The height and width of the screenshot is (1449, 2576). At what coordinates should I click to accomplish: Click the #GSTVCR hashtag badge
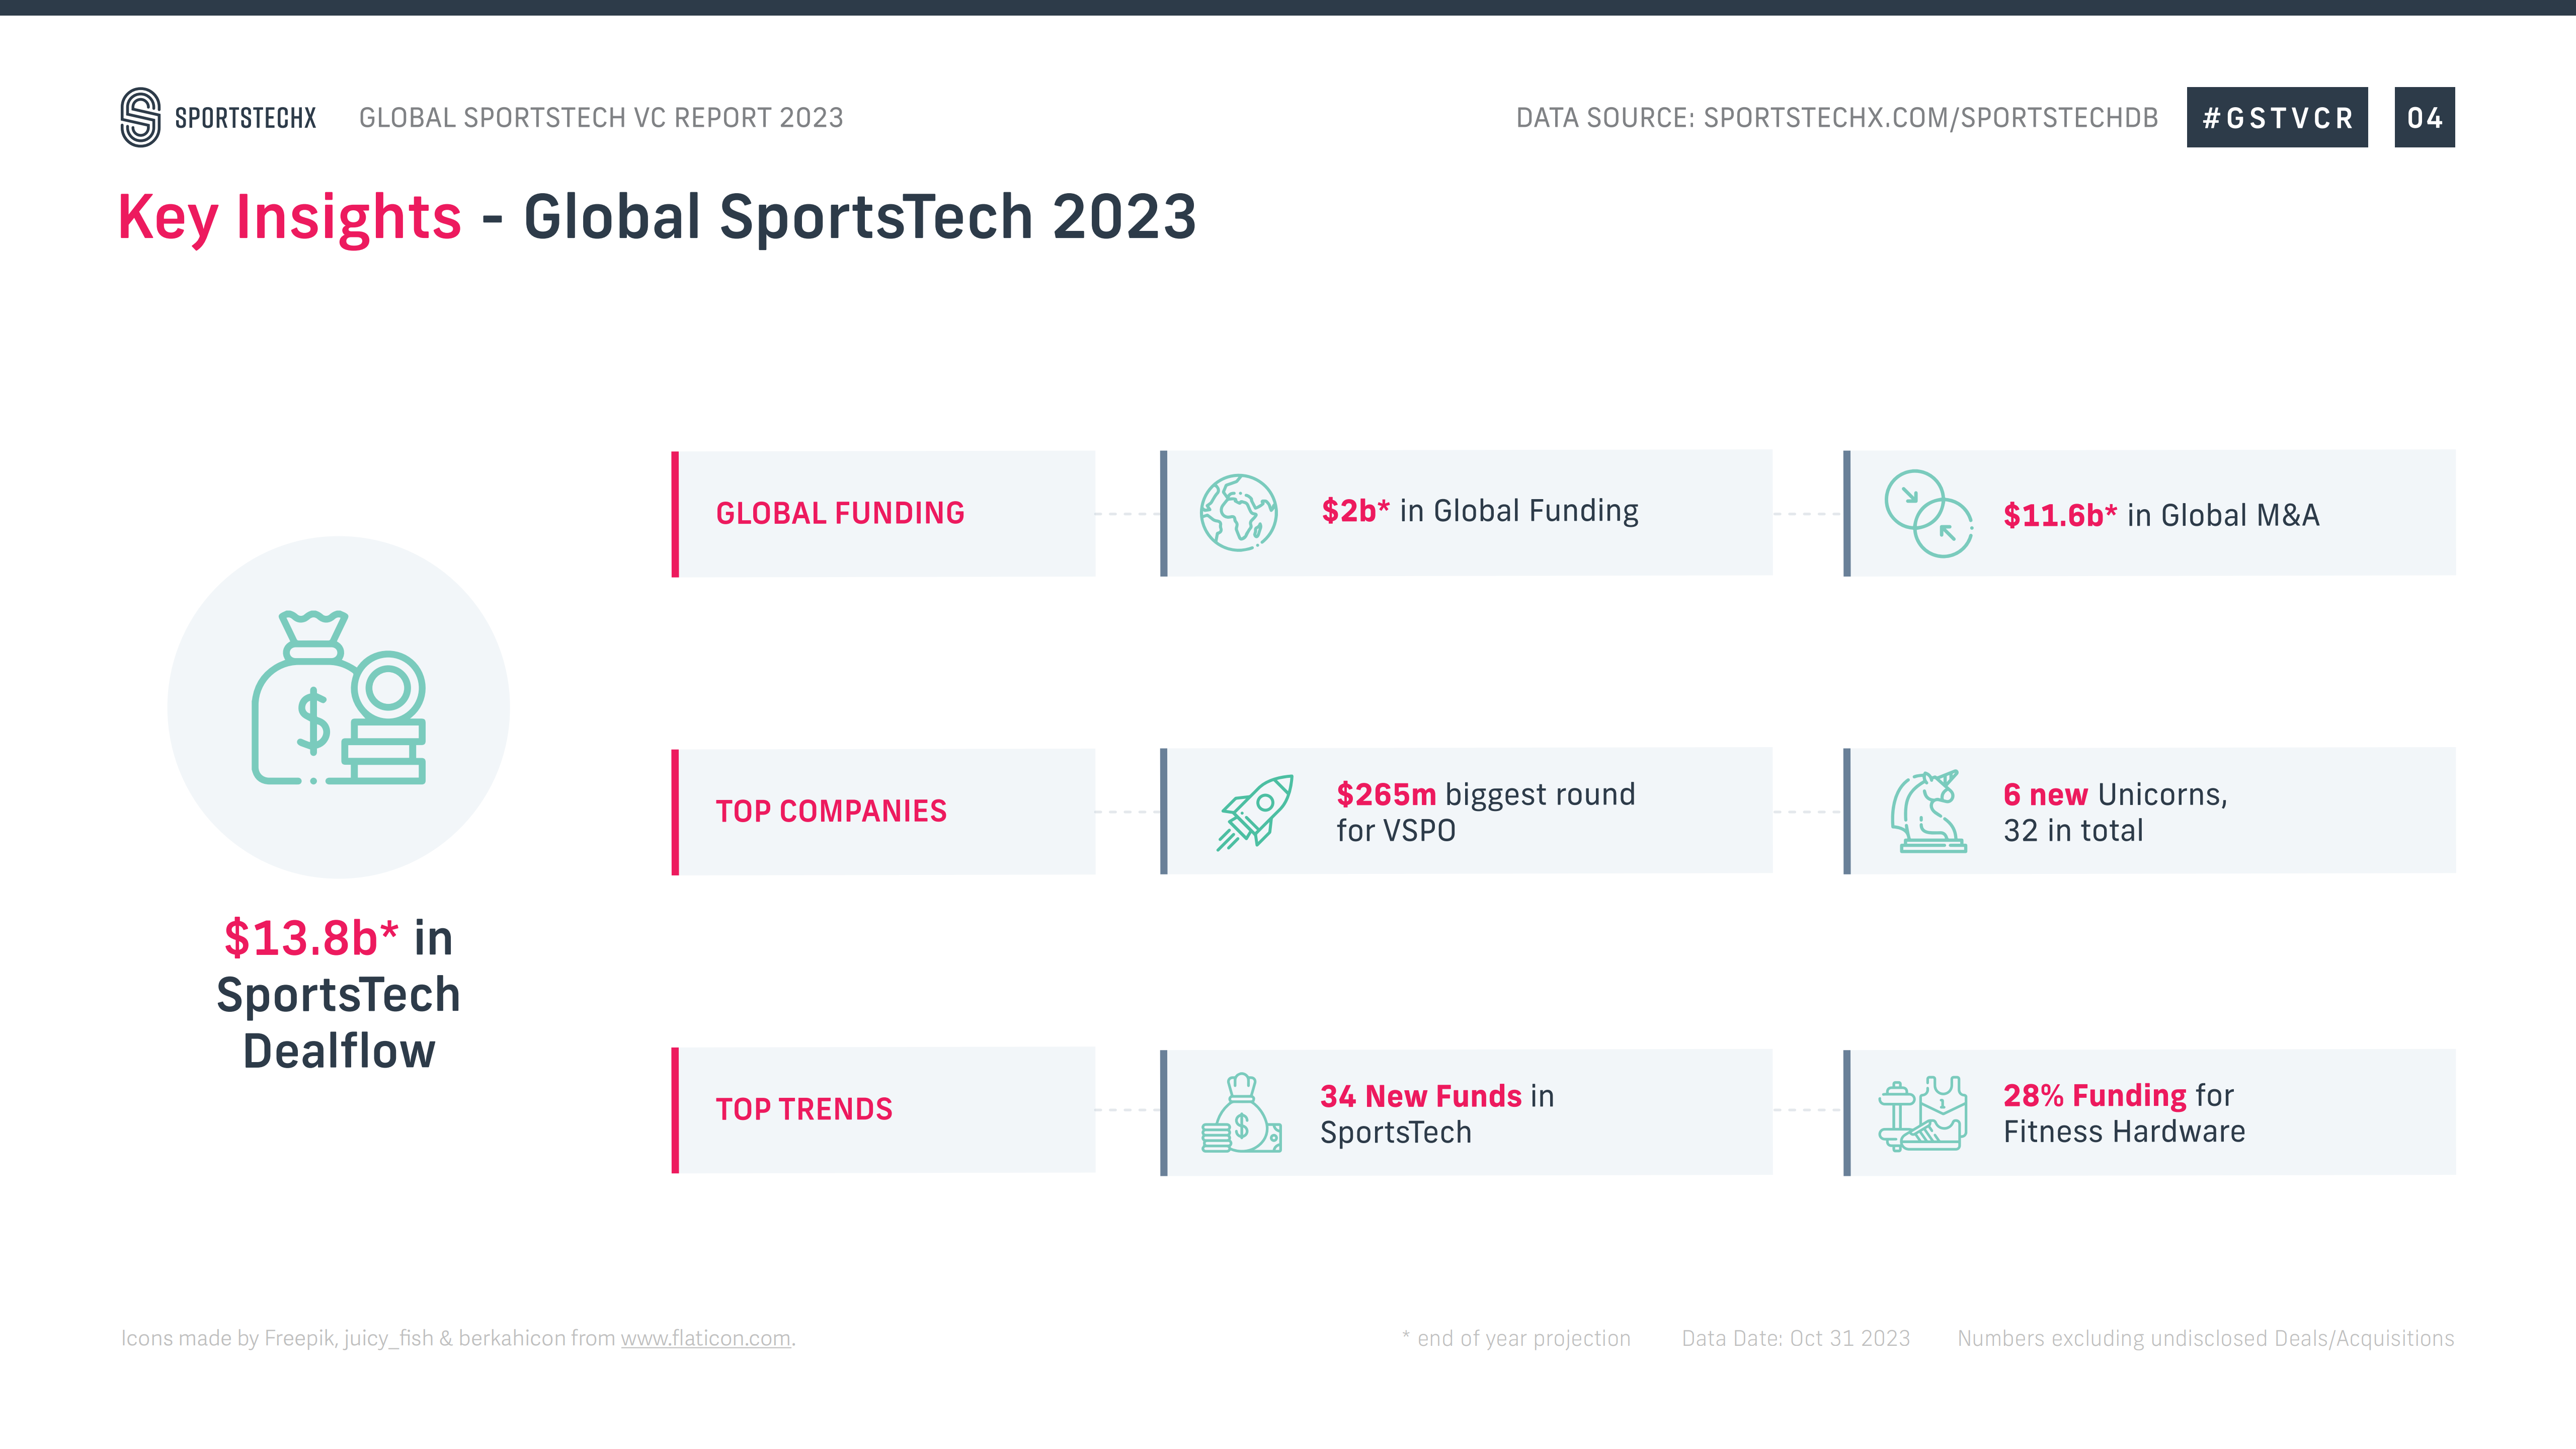2276,118
